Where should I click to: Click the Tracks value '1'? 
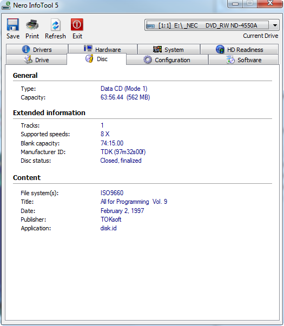pos(102,125)
